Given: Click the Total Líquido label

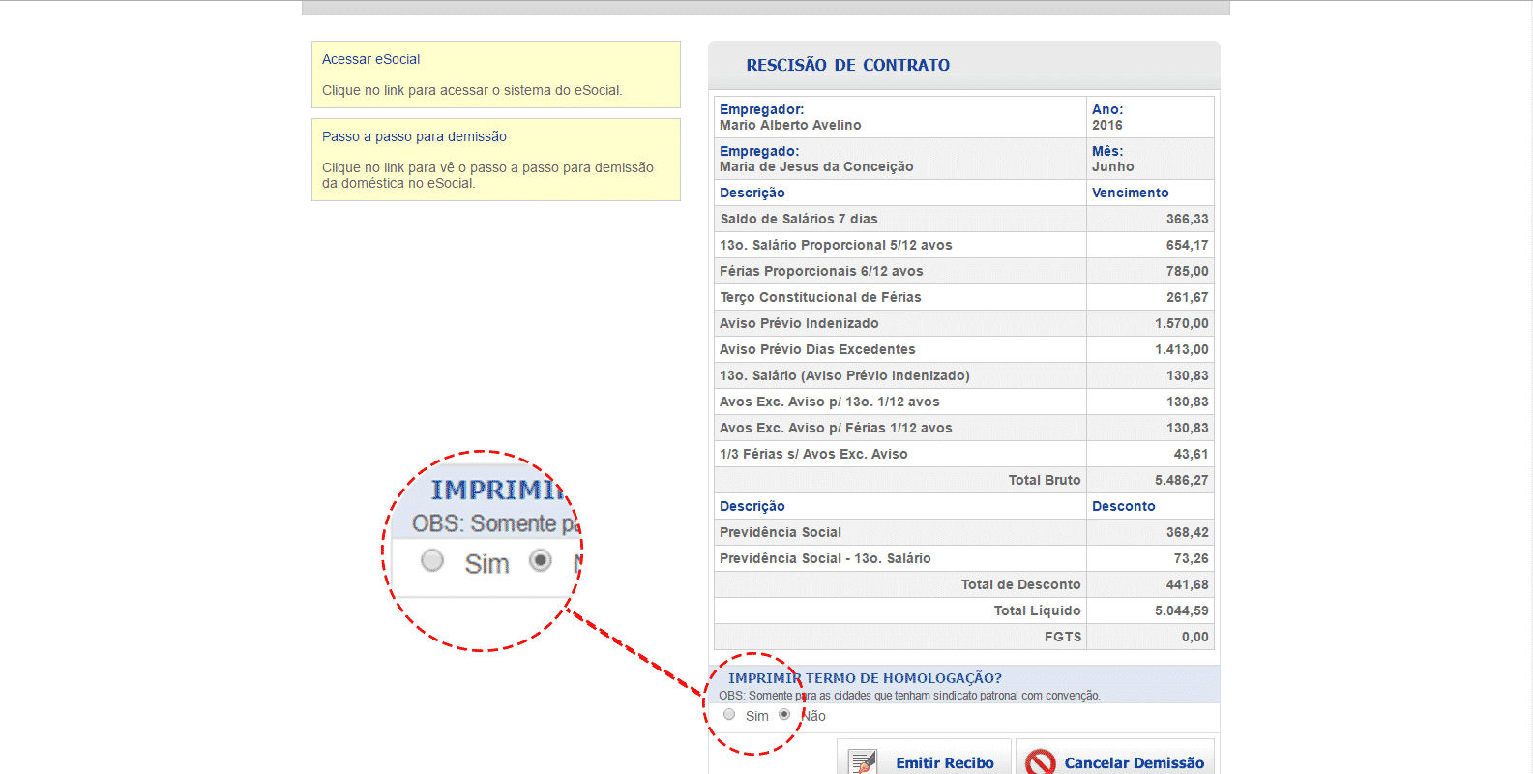Looking at the screenshot, I should [x=1037, y=610].
